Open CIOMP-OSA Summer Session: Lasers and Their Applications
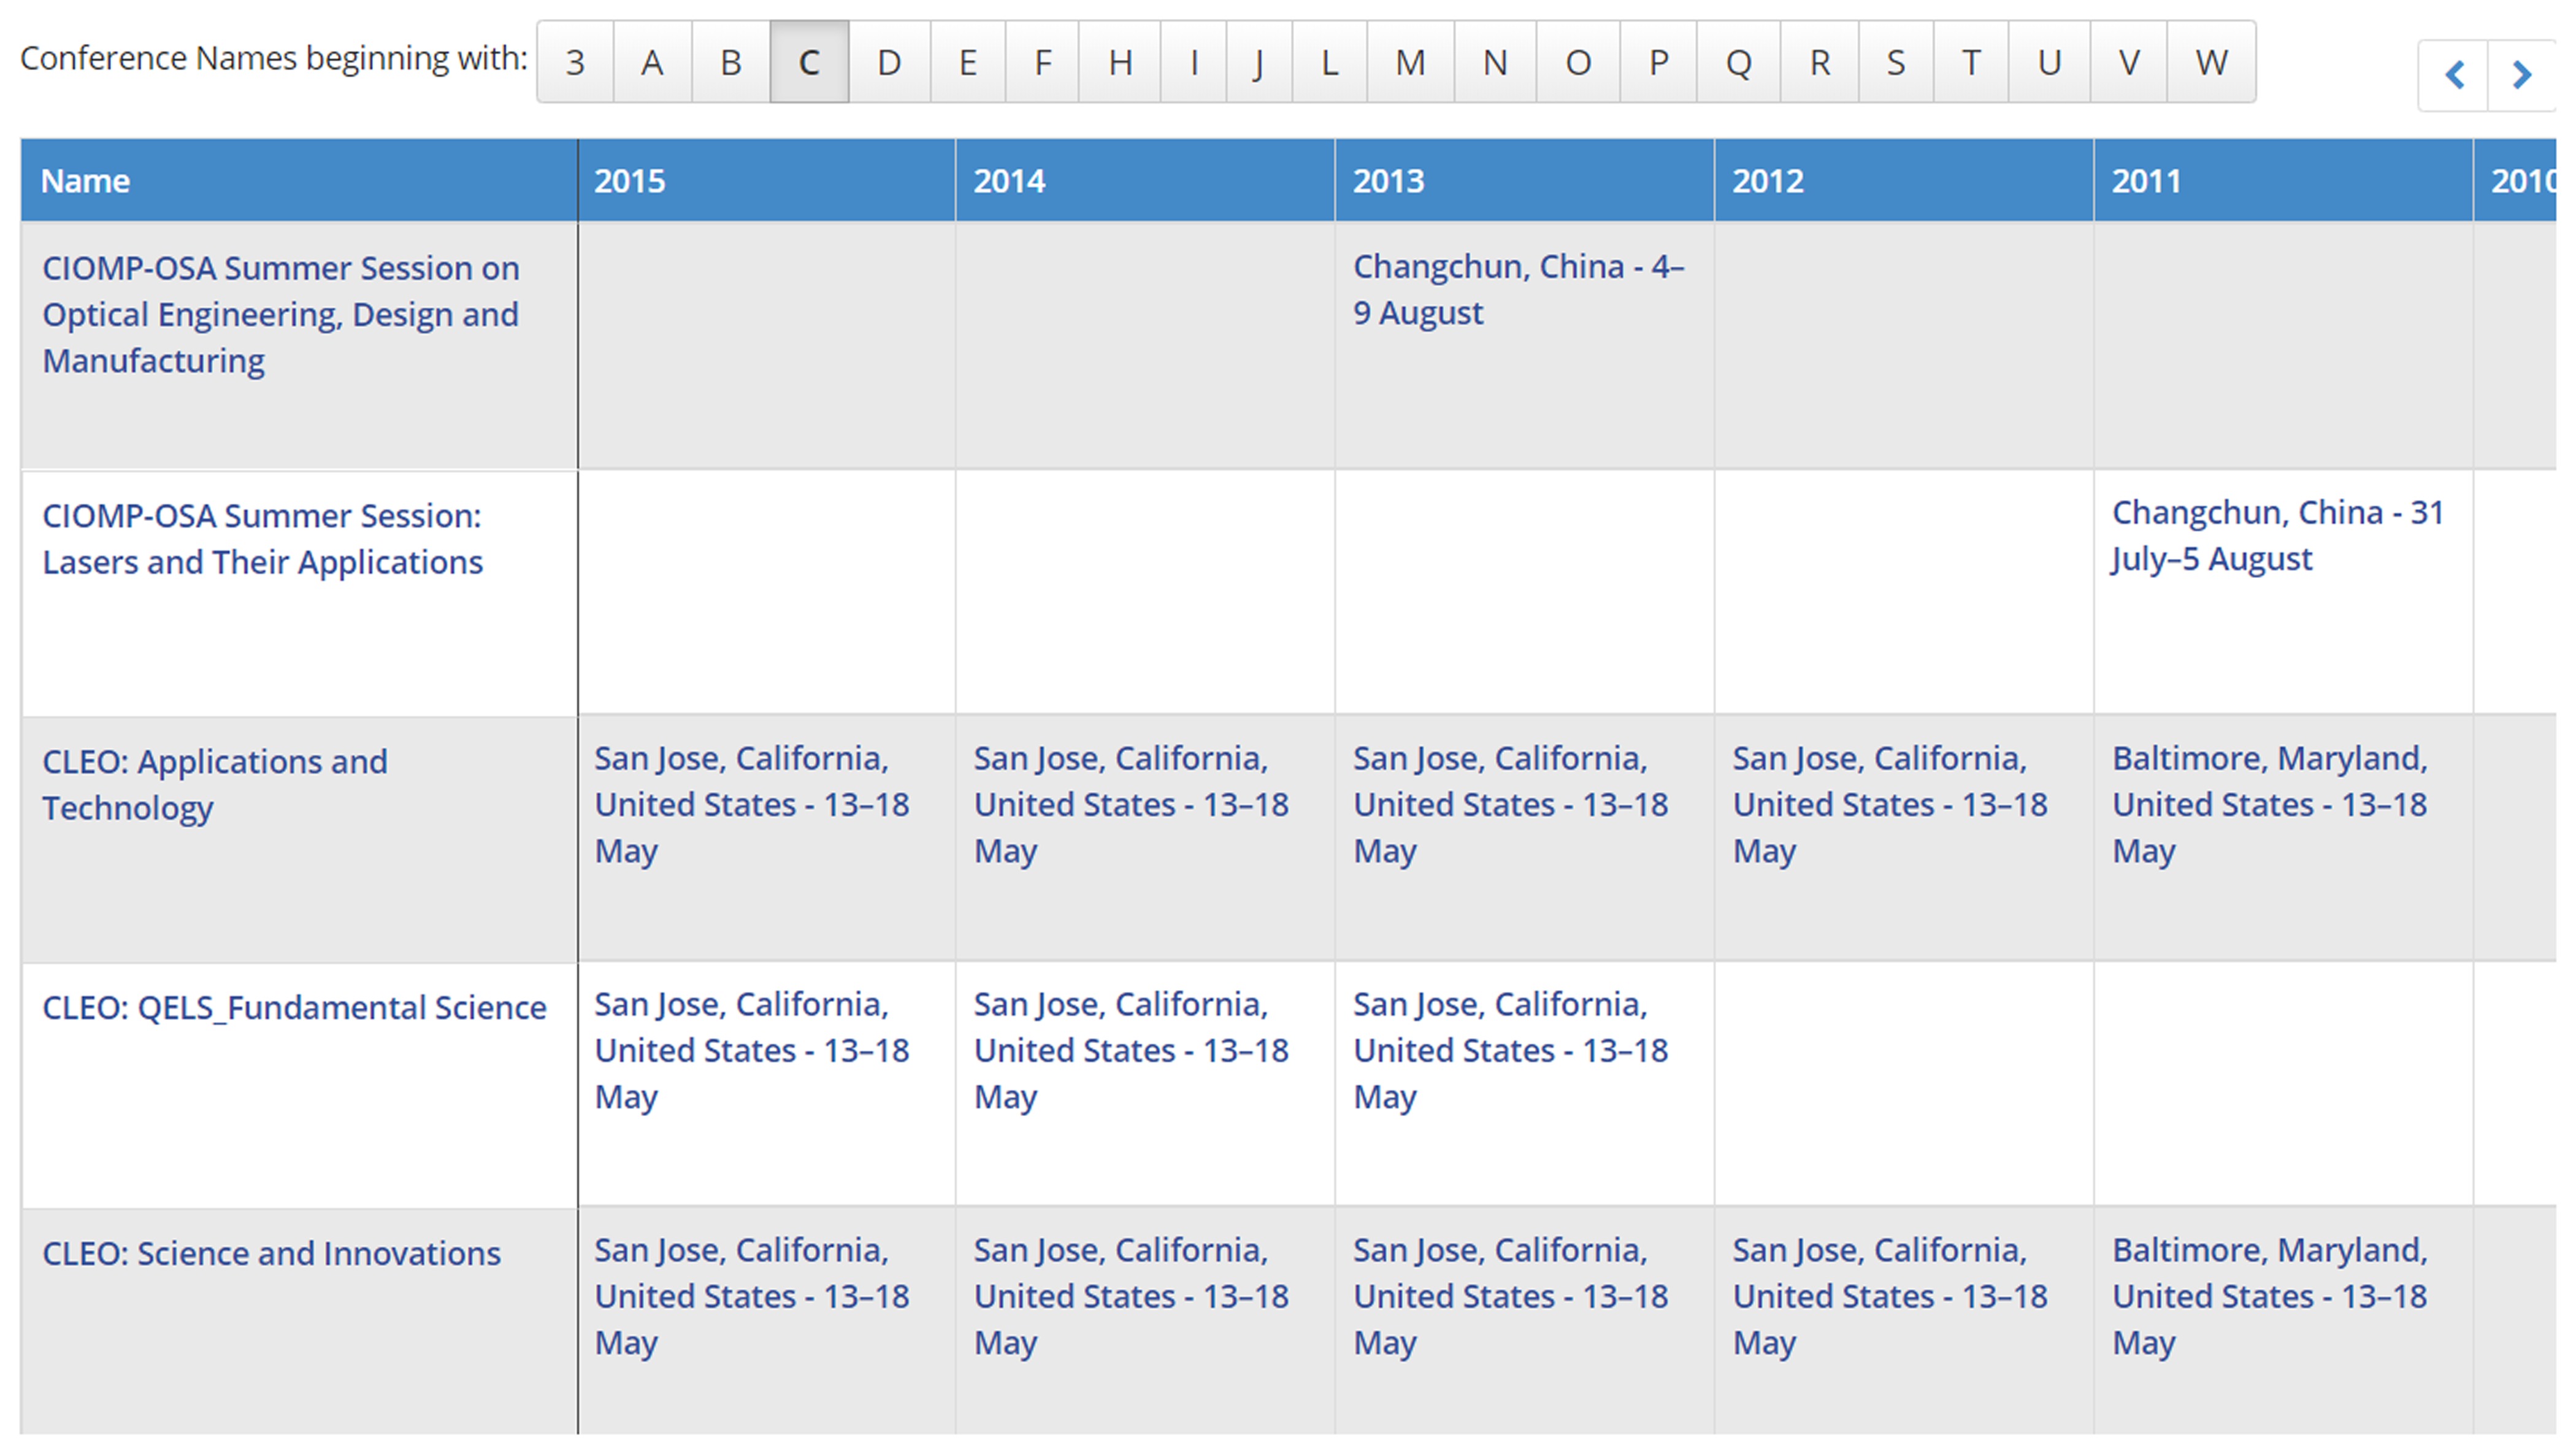 tap(262, 538)
